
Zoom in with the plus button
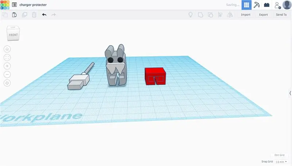click(7, 66)
